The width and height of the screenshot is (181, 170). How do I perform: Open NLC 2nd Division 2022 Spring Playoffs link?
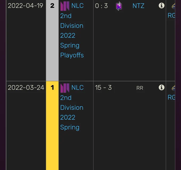(x=72, y=30)
